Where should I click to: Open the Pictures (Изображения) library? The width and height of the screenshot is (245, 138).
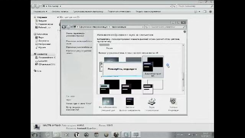pos(44,44)
